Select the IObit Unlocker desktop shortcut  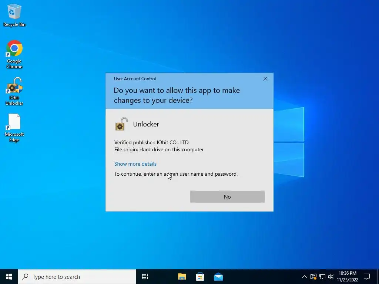click(14, 91)
